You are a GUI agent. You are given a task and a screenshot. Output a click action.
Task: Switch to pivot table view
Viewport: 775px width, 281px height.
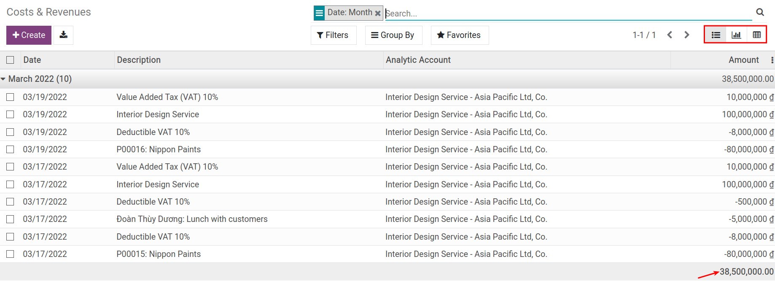point(756,35)
